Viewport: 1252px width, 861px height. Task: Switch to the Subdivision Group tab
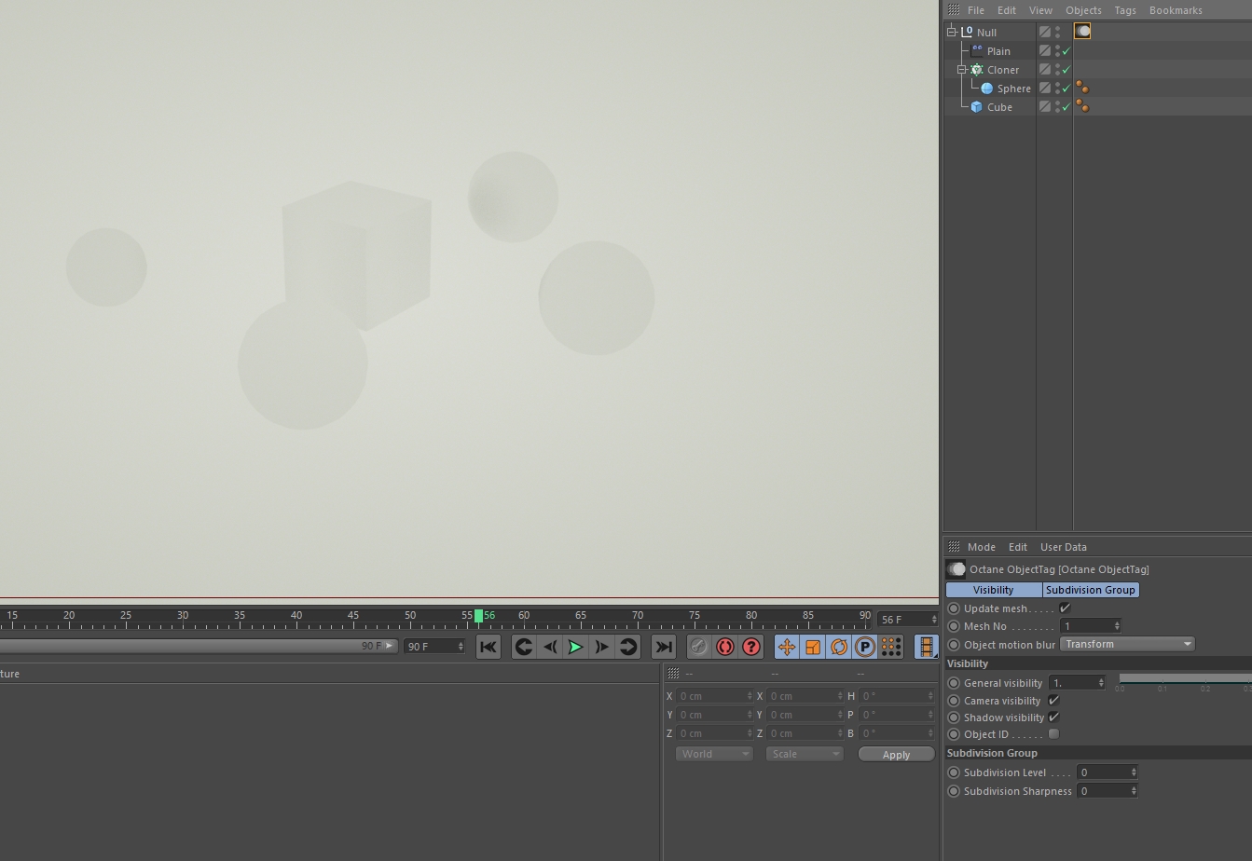1090,590
